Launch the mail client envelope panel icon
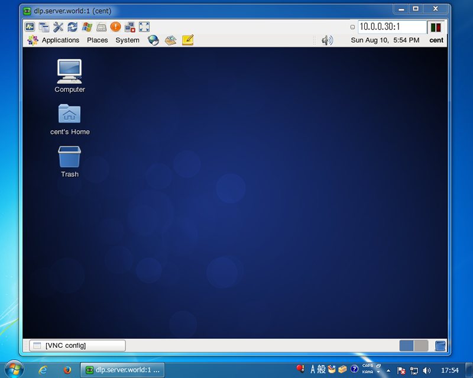The height and width of the screenshot is (378, 473). [x=170, y=40]
